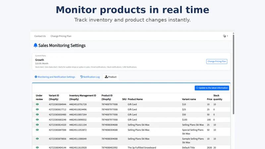The width and height of the screenshot is (265, 149).
Task: Click the Stock quantity column header
Action: click(x=218, y=97)
